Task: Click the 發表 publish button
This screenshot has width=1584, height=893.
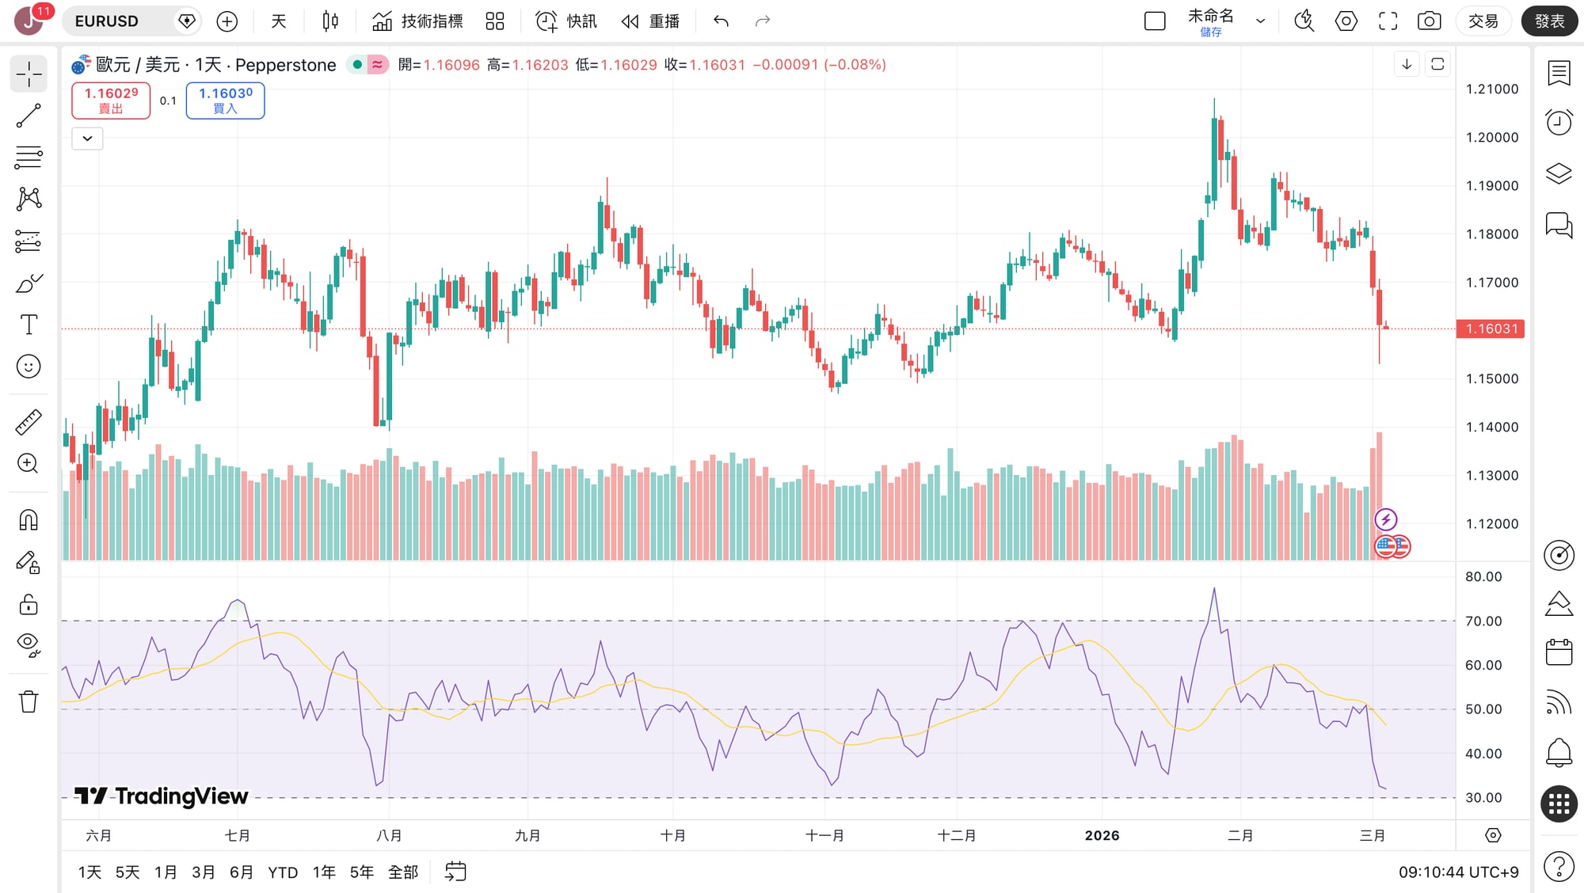Action: [x=1549, y=21]
